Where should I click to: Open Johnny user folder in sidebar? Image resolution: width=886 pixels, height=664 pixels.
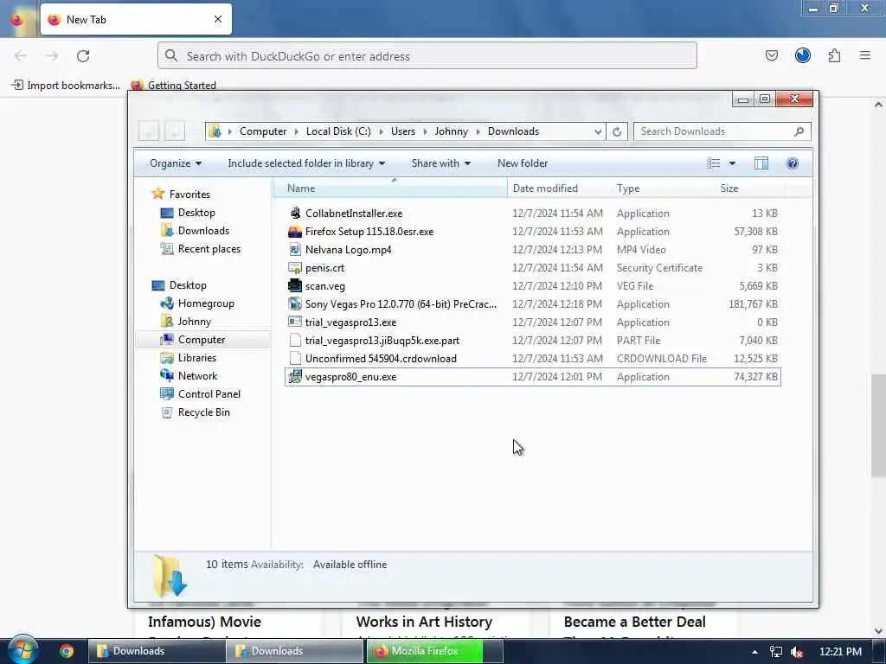pos(195,322)
